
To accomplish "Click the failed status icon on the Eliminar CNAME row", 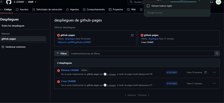I will click(x=58, y=71).
